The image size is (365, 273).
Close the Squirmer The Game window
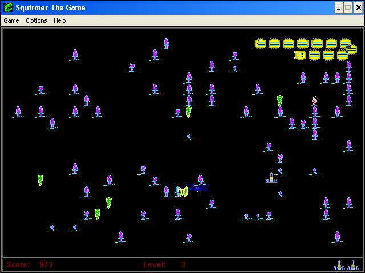coord(359,8)
